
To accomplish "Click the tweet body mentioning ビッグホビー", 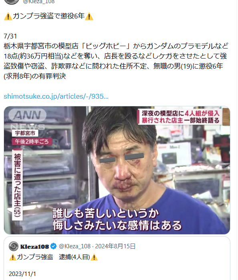I will [x=116, y=61].
